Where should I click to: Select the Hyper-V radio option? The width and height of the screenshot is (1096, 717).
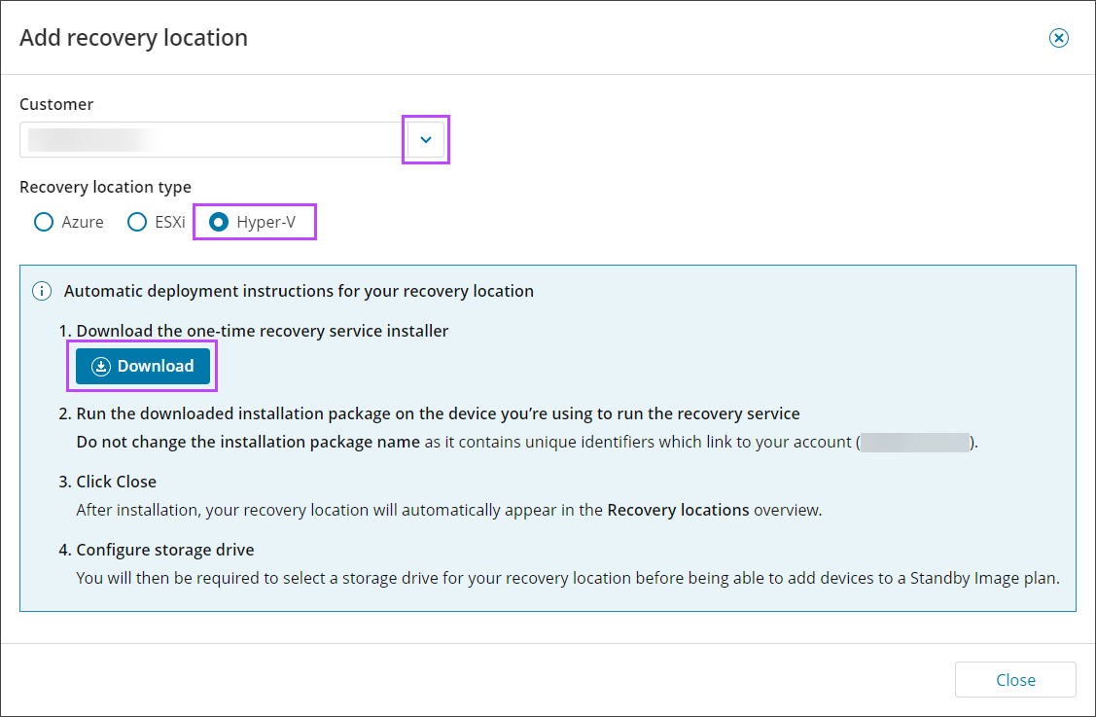coord(220,222)
